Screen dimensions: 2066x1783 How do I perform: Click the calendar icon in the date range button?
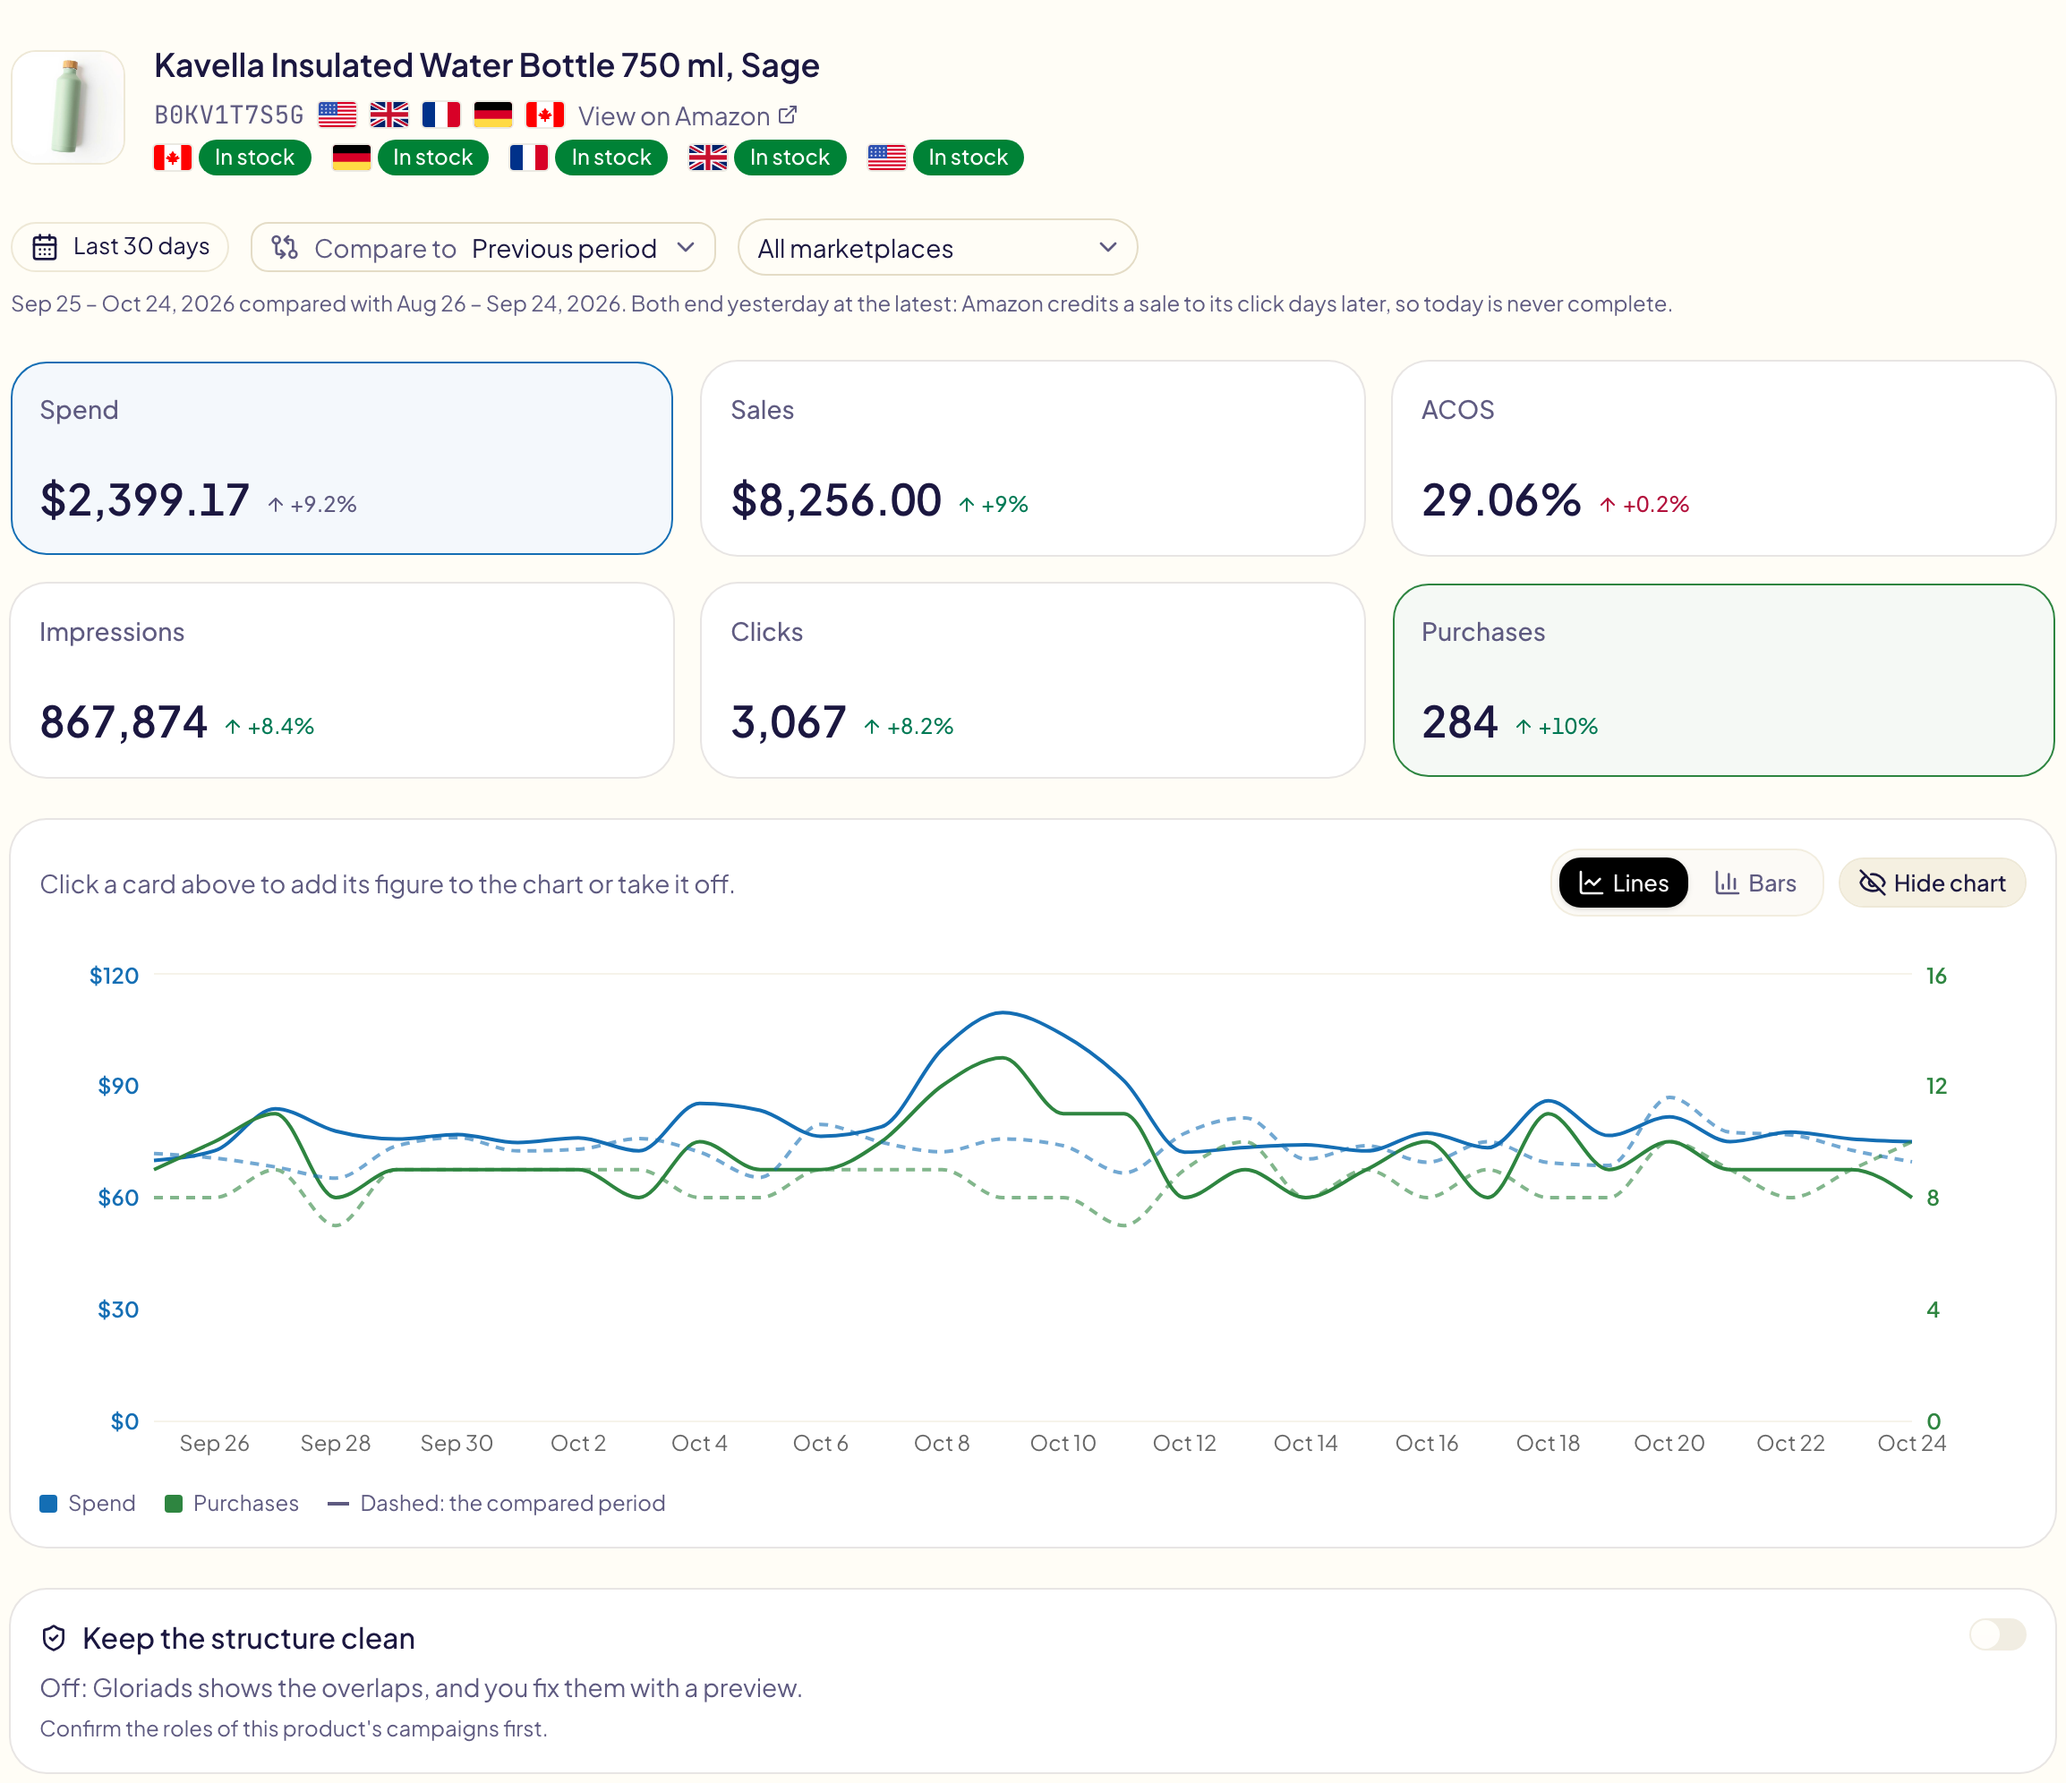[x=45, y=247]
